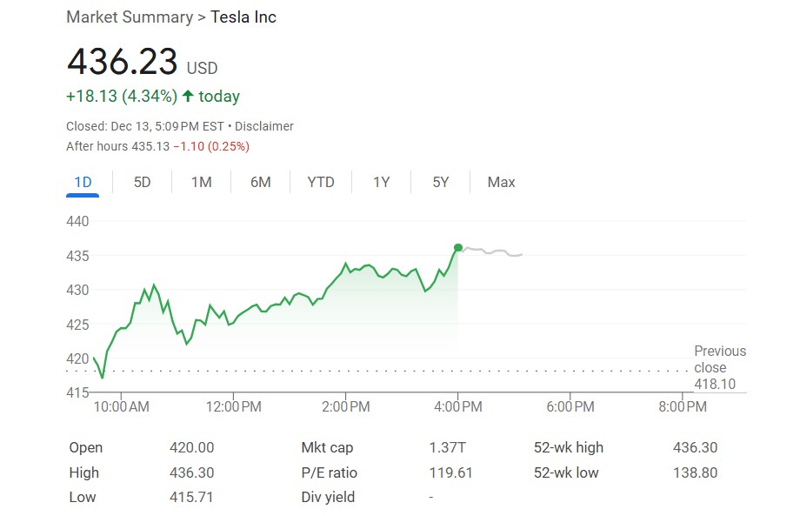Switch to the YTD tab

[321, 182]
